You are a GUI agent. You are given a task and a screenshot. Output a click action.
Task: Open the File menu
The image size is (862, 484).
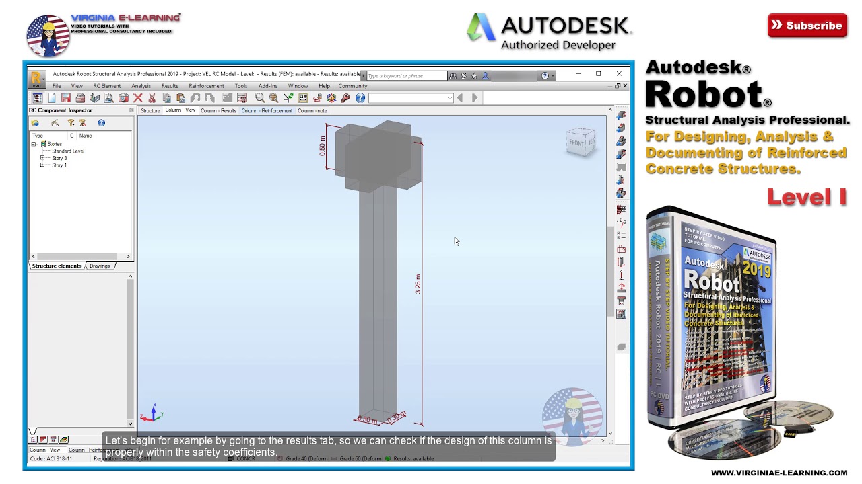pyautogui.click(x=57, y=86)
